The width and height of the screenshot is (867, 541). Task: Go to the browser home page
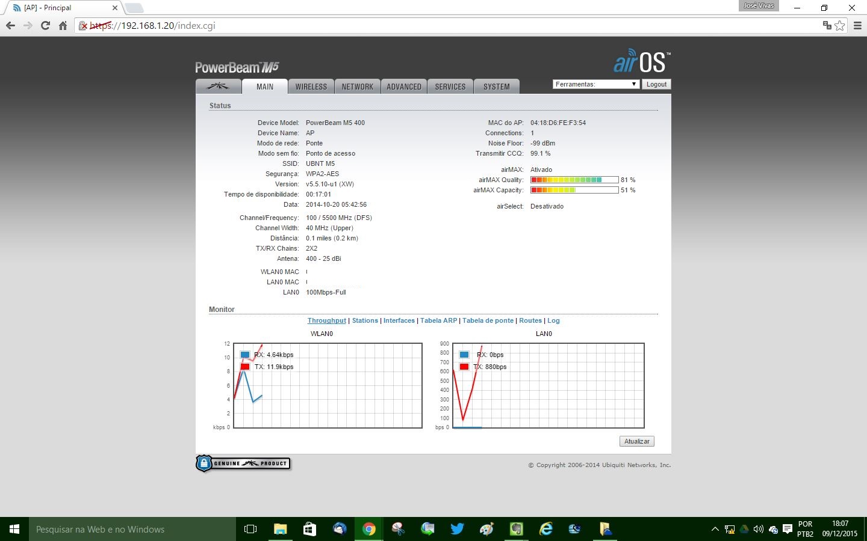click(63, 26)
